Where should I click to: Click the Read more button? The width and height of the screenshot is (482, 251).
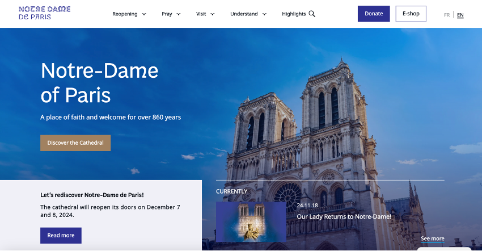(61, 236)
